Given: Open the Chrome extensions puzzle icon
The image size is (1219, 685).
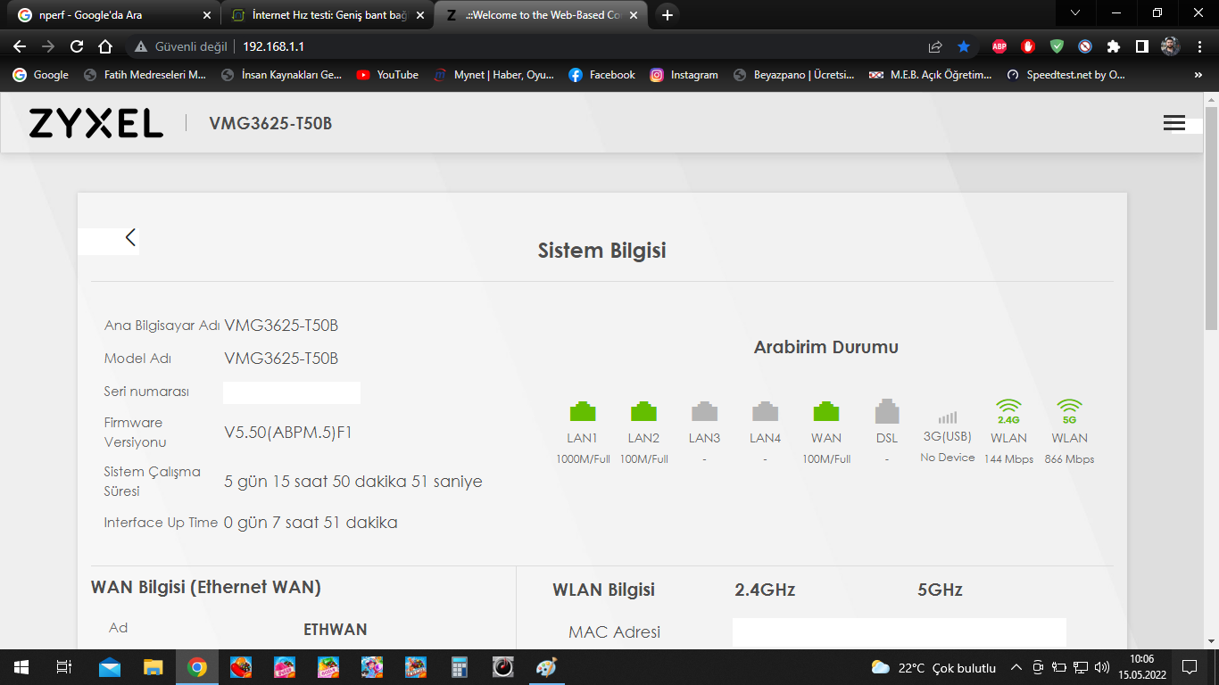Looking at the screenshot, I should [x=1114, y=46].
